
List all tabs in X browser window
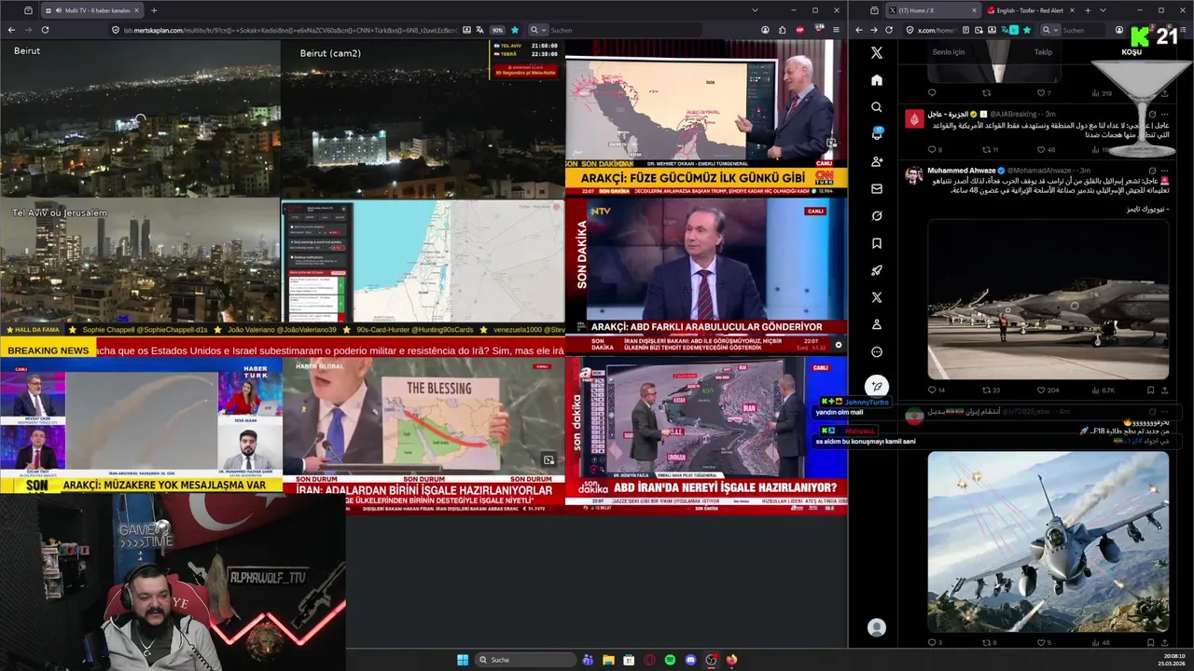tap(1104, 10)
